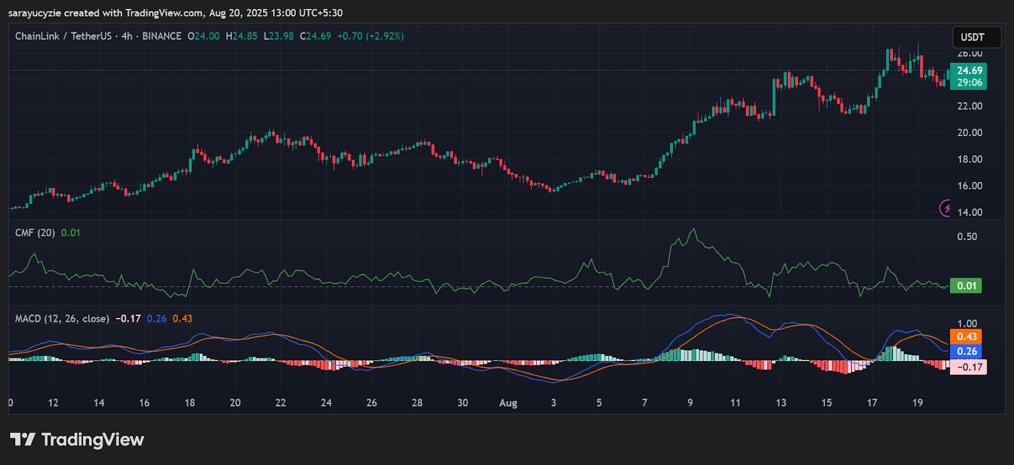Viewport: 1014px width, 465px height.
Task: Select the CMF (20) indicator label
Action: (35, 232)
